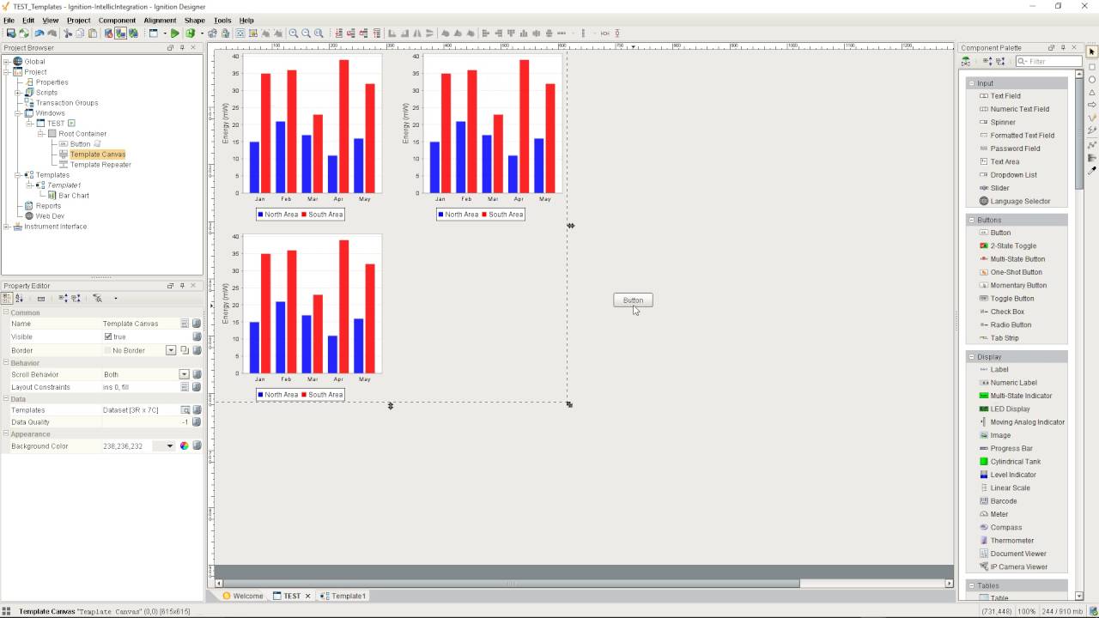Click alphabetical sort icon in Property Editor

[20, 299]
